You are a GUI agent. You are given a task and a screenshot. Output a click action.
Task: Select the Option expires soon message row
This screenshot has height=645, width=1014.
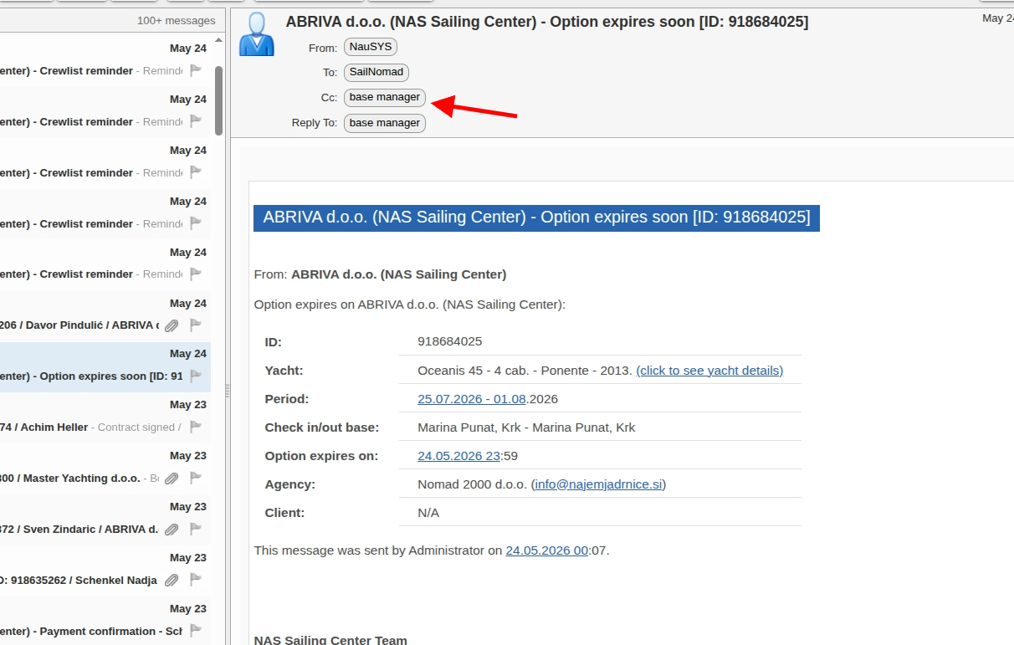105,367
